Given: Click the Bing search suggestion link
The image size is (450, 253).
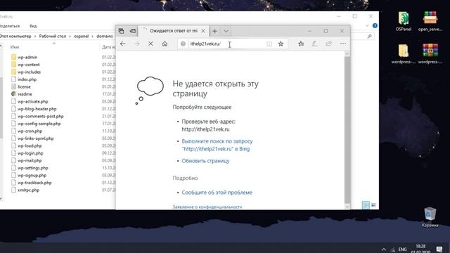Looking at the screenshot, I should click(x=217, y=145).
